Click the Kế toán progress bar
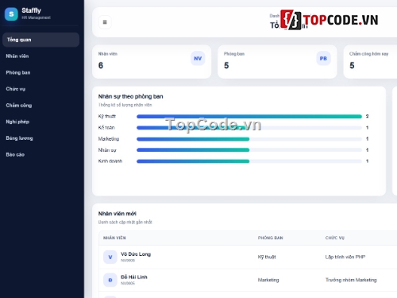The width and height of the screenshot is (397, 298). click(249, 128)
